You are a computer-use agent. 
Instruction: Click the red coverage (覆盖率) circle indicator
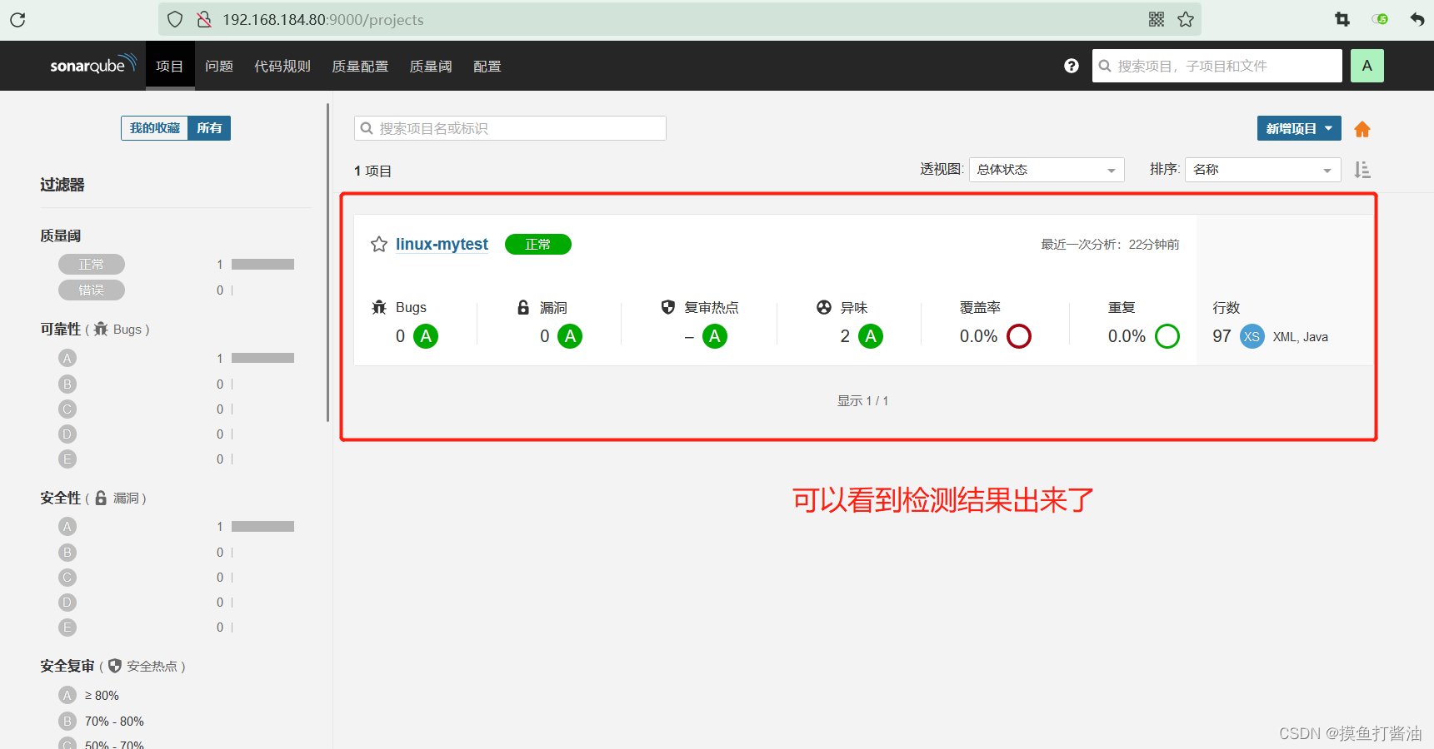(1019, 336)
